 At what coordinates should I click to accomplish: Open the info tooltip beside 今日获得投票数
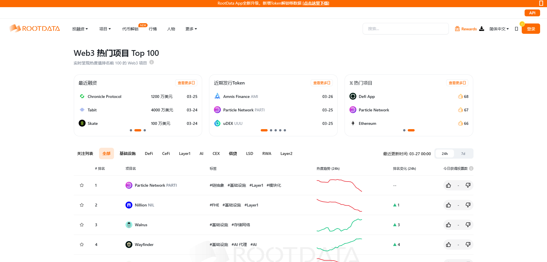click(x=471, y=168)
